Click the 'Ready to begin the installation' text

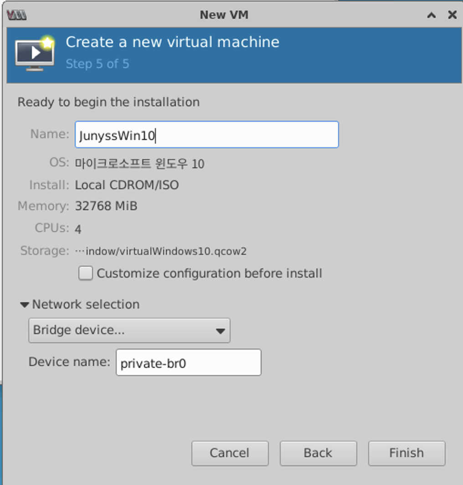[x=108, y=102]
